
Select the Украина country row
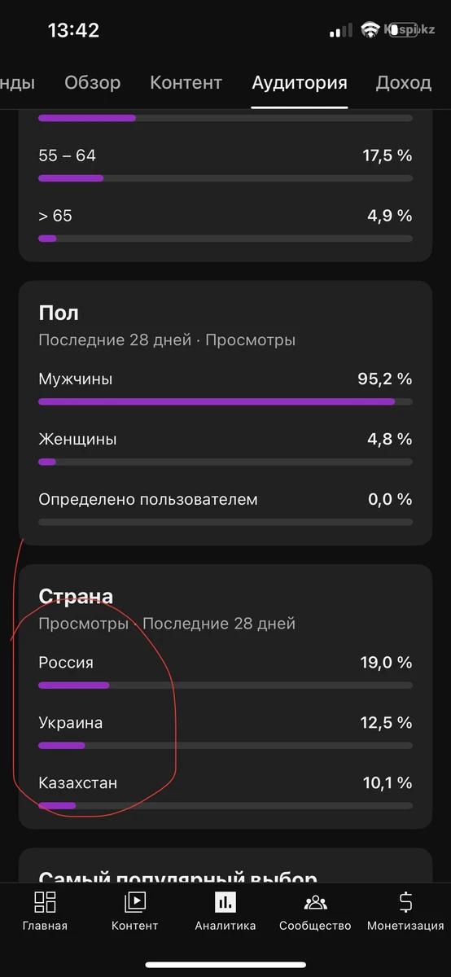[225, 732]
